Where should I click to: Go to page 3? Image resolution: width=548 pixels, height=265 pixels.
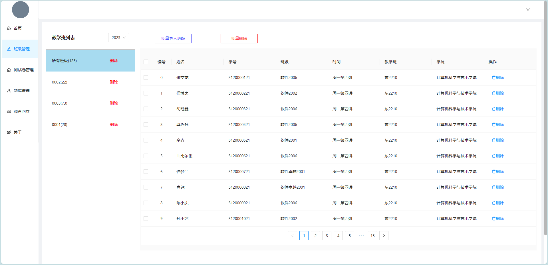pyautogui.click(x=327, y=236)
